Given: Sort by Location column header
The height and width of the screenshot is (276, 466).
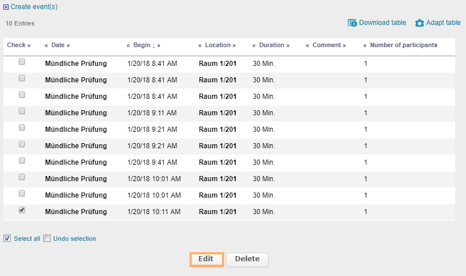Looking at the screenshot, I should point(217,45).
